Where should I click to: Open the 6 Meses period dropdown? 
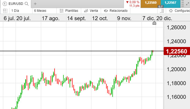click(x=44, y=11)
